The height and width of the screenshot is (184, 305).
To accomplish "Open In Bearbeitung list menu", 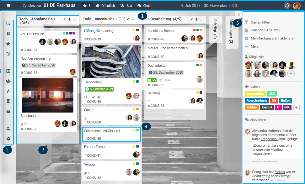I will coord(202,19).
